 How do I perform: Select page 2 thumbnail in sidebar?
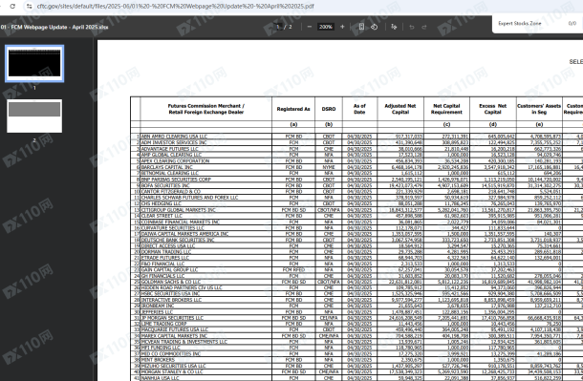point(34,116)
